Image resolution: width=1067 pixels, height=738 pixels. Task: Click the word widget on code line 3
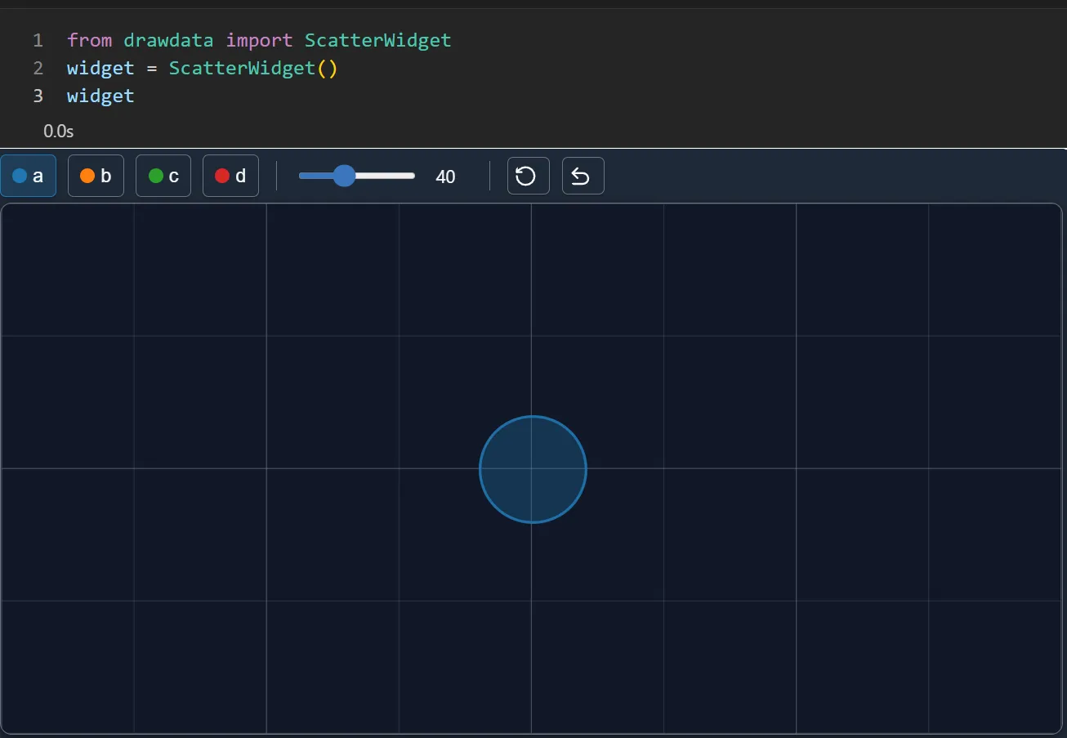coord(100,96)
